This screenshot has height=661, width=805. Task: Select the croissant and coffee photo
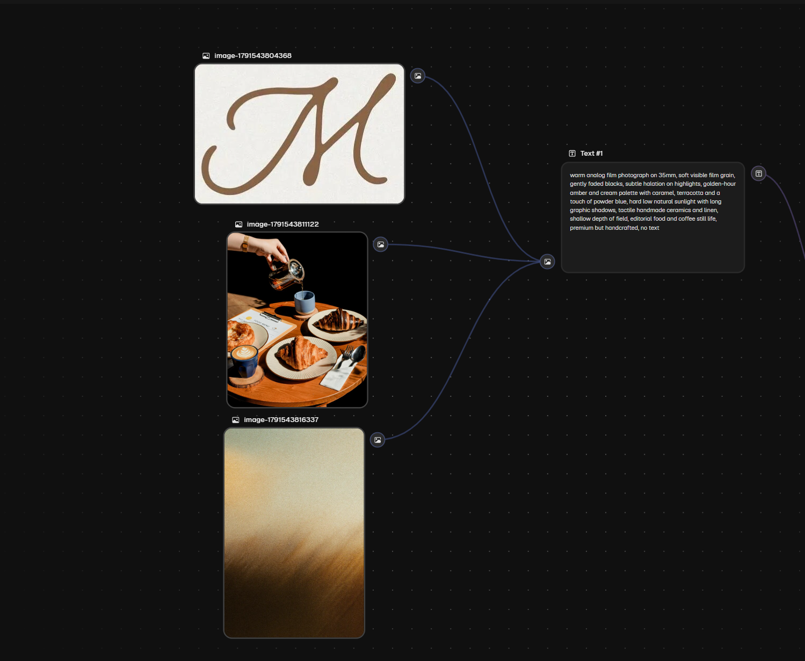[x=297, y=319]
